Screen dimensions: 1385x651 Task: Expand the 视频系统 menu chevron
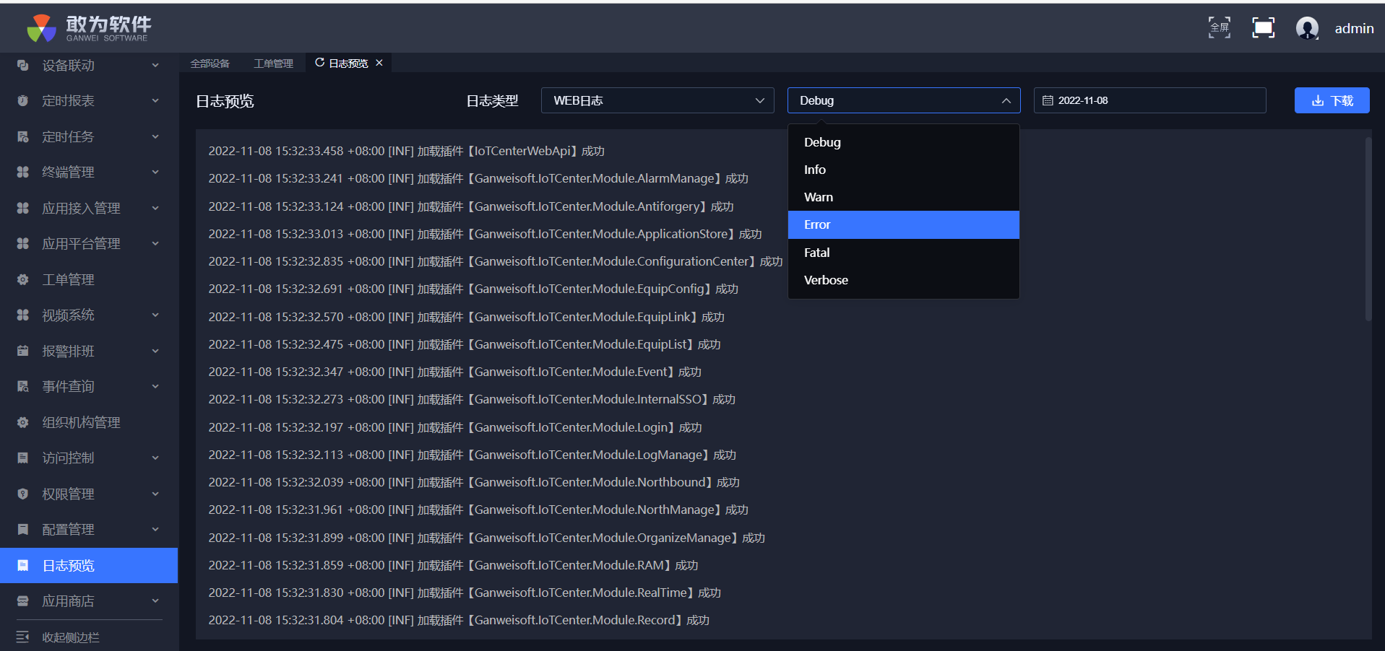(x=155, y=315)
